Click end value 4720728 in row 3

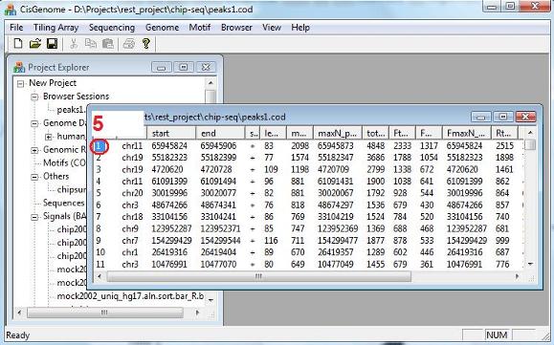click(216, 169)
